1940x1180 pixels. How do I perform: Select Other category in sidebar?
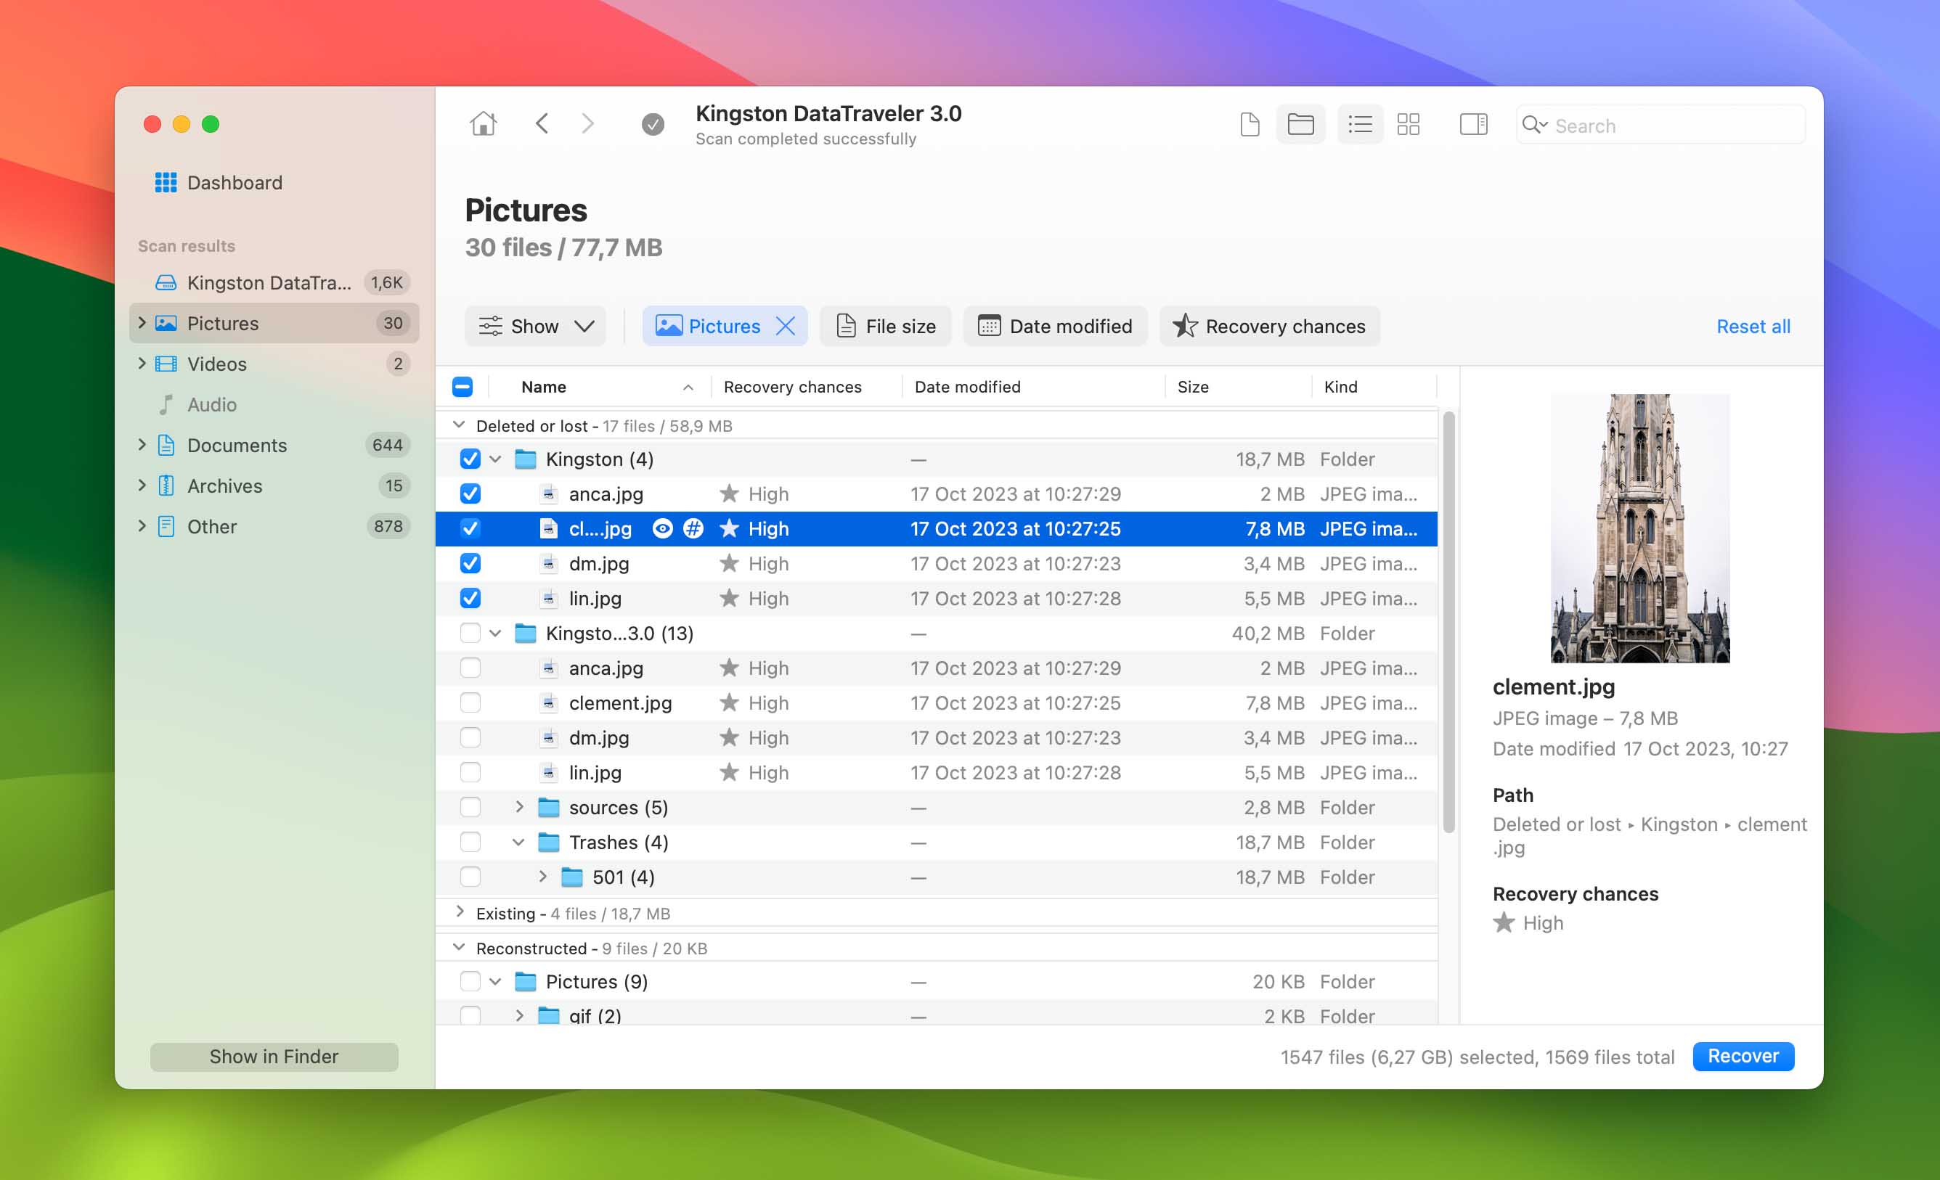tap(273, 527)
